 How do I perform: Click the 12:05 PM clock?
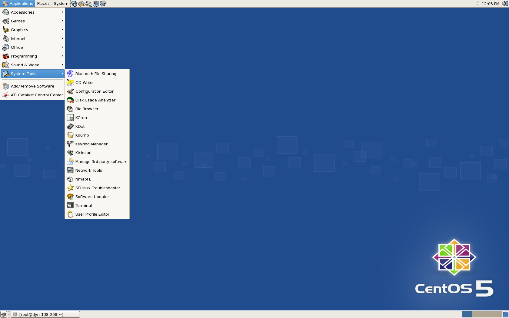tap(490, 4)
